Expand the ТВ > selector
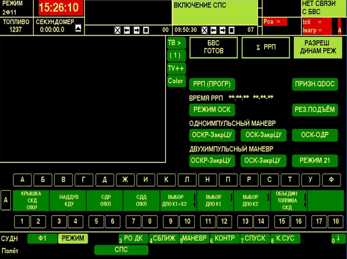The width and height of the screenshot is (347, 259). pos(176,43)
